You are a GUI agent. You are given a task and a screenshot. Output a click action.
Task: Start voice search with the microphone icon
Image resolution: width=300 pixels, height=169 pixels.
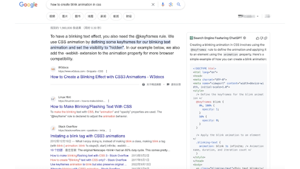[x=163, y=5]
